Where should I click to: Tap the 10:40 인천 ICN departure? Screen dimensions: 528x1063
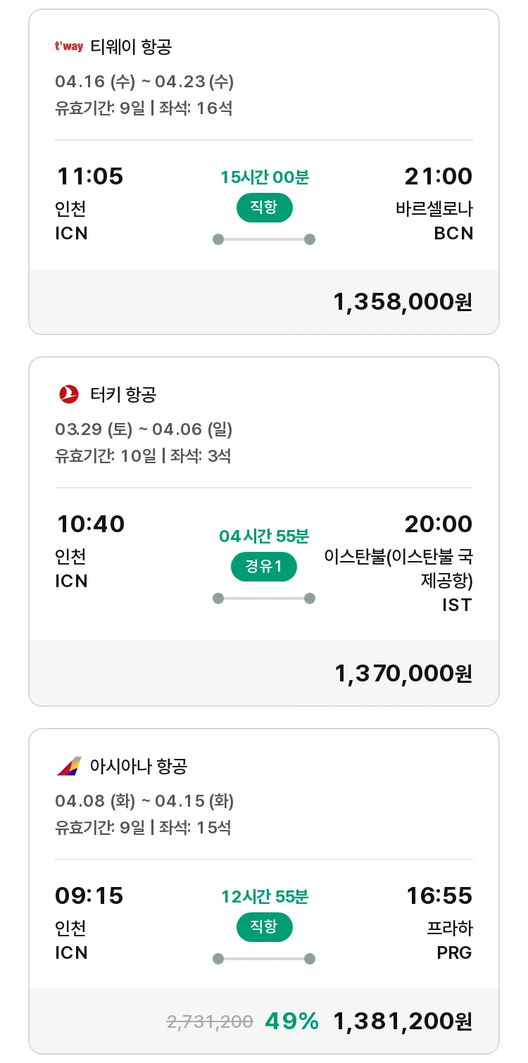tap(89, 552)
